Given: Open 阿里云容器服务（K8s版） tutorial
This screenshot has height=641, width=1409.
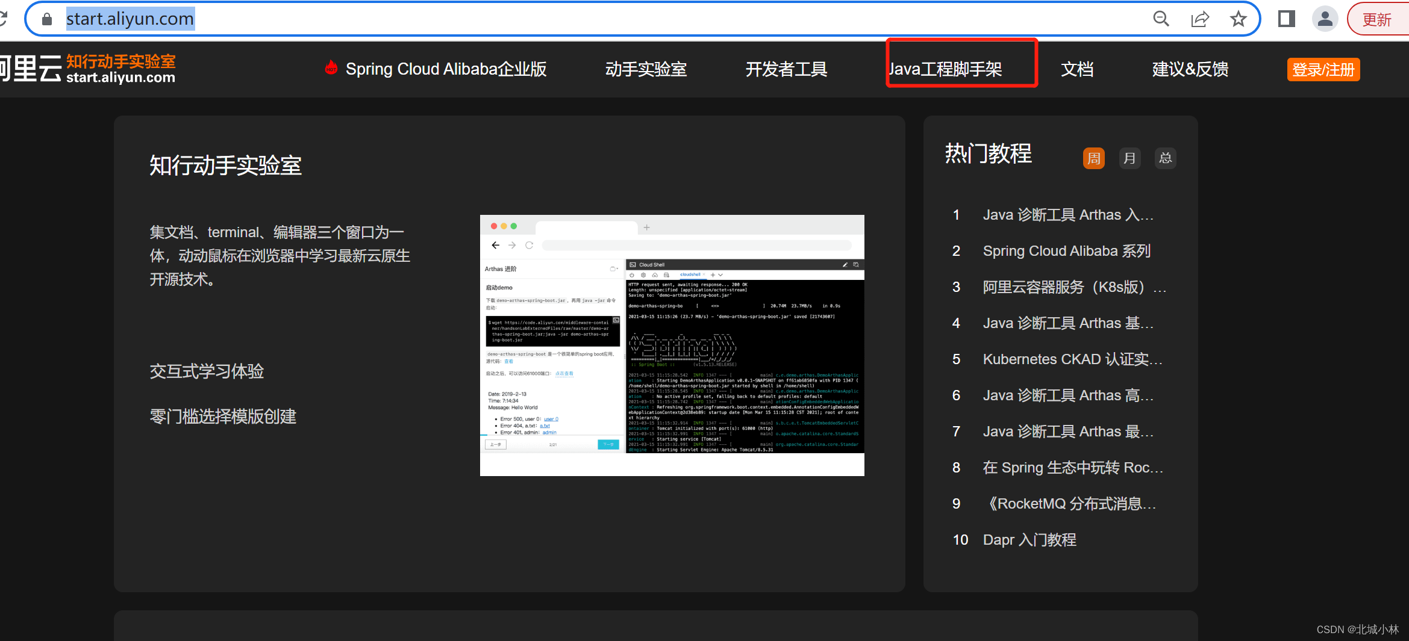Looking at the screenshot, I should [1075, 287].
